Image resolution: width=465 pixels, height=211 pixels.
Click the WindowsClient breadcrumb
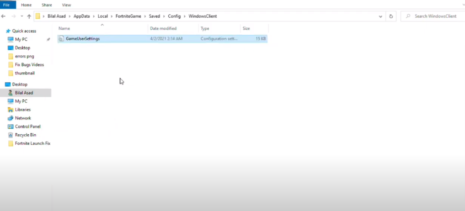pos(202,17)
